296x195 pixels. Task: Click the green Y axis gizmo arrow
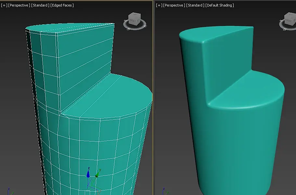tap(97, 174)
